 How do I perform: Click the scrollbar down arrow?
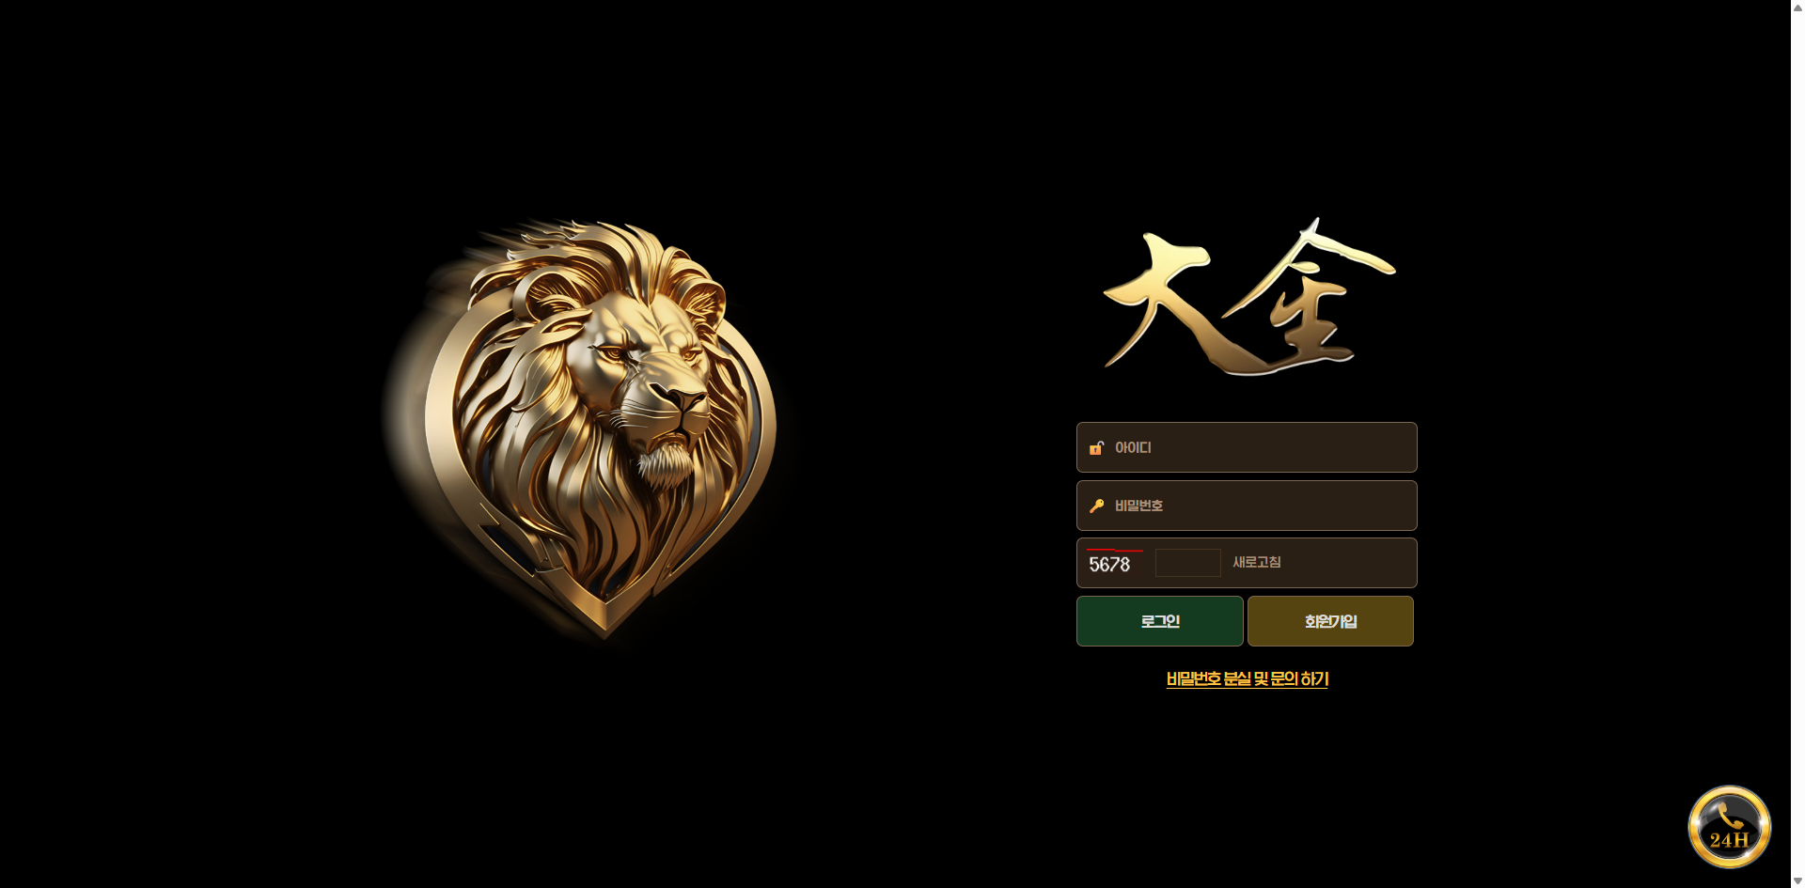coord(1797,881)
